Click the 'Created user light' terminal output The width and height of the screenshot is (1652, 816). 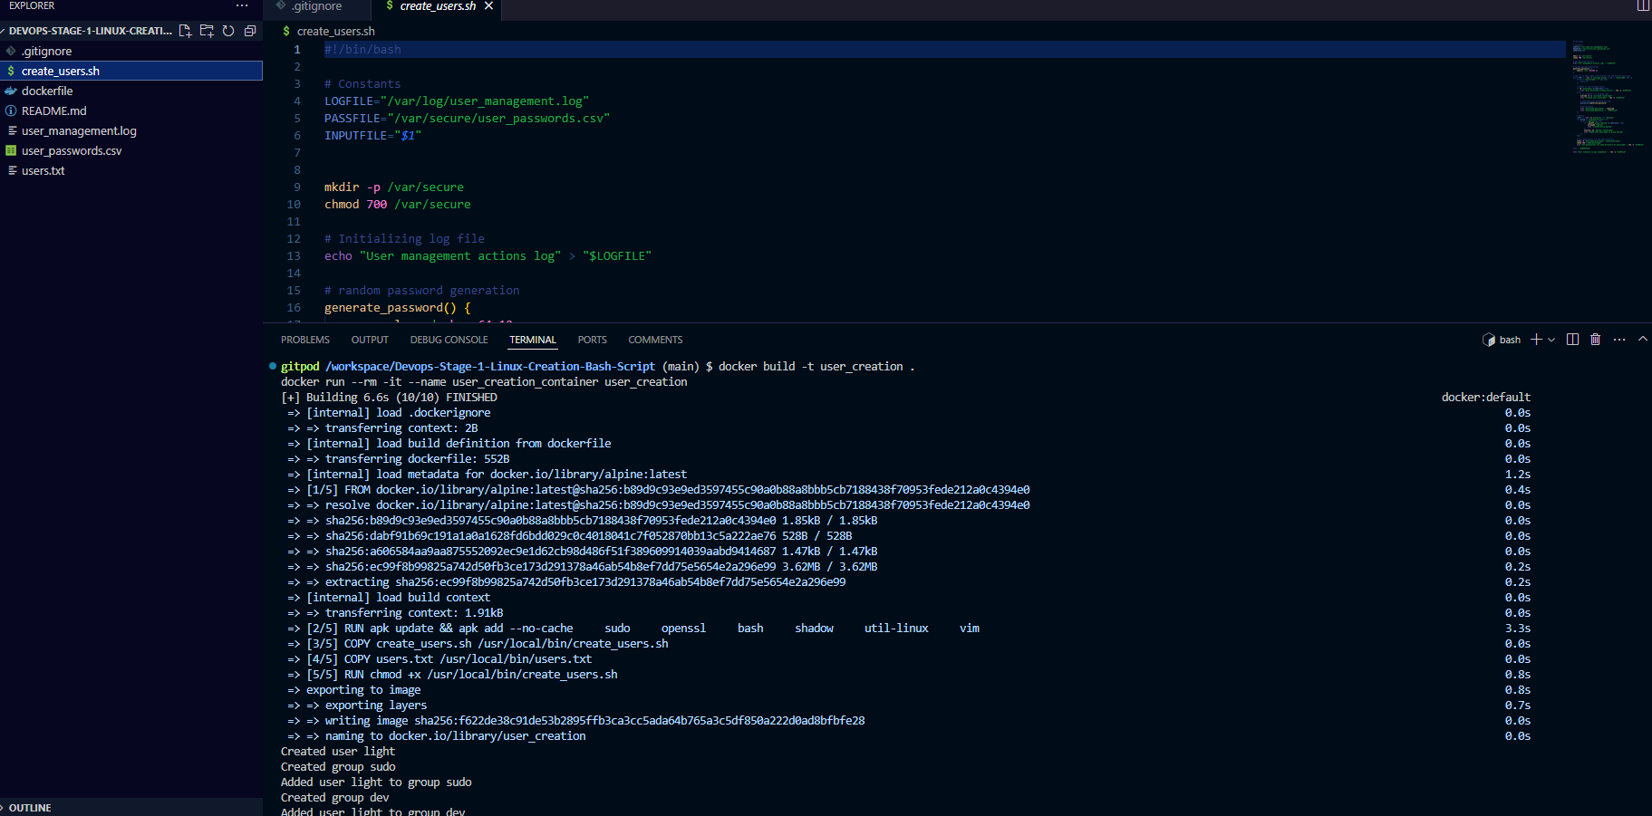coord(338,751)
